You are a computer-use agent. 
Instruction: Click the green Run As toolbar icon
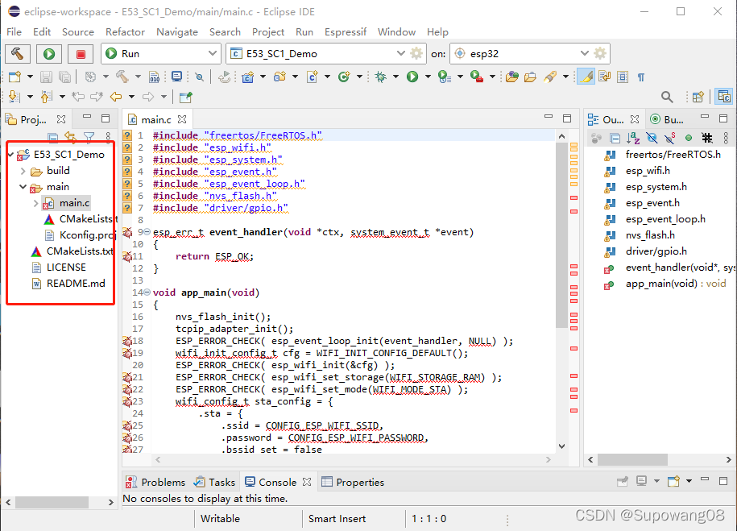tap(412, 77)
